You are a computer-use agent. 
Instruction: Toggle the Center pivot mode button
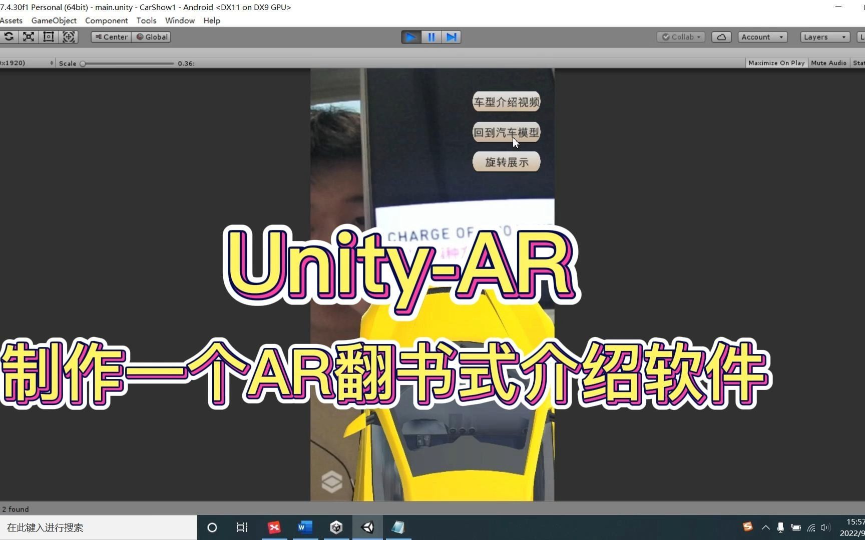coord(111,37)
